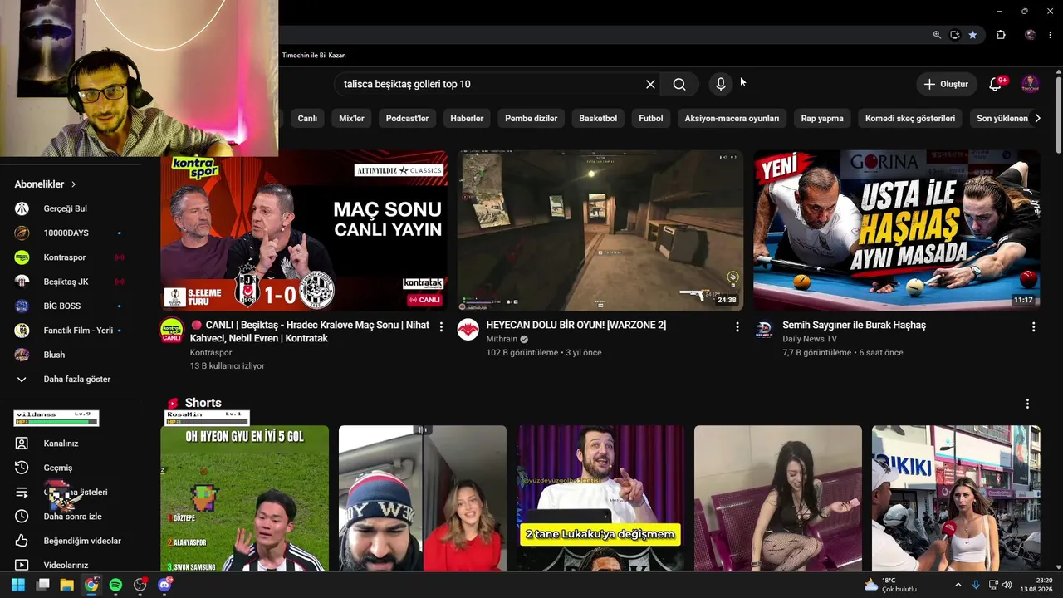The width and height of the screenshot is (1063, 598).
Task: Open the Kontraspor channel avatar under video
Action: coord(172,330)
